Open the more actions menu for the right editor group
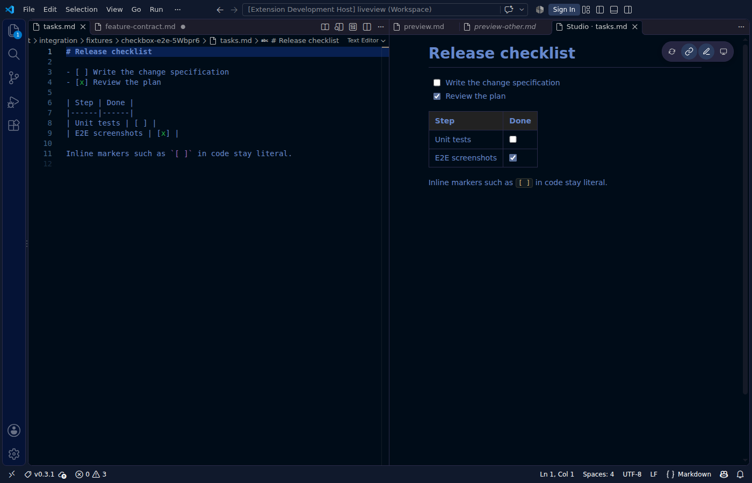 (x=741, y=26)
